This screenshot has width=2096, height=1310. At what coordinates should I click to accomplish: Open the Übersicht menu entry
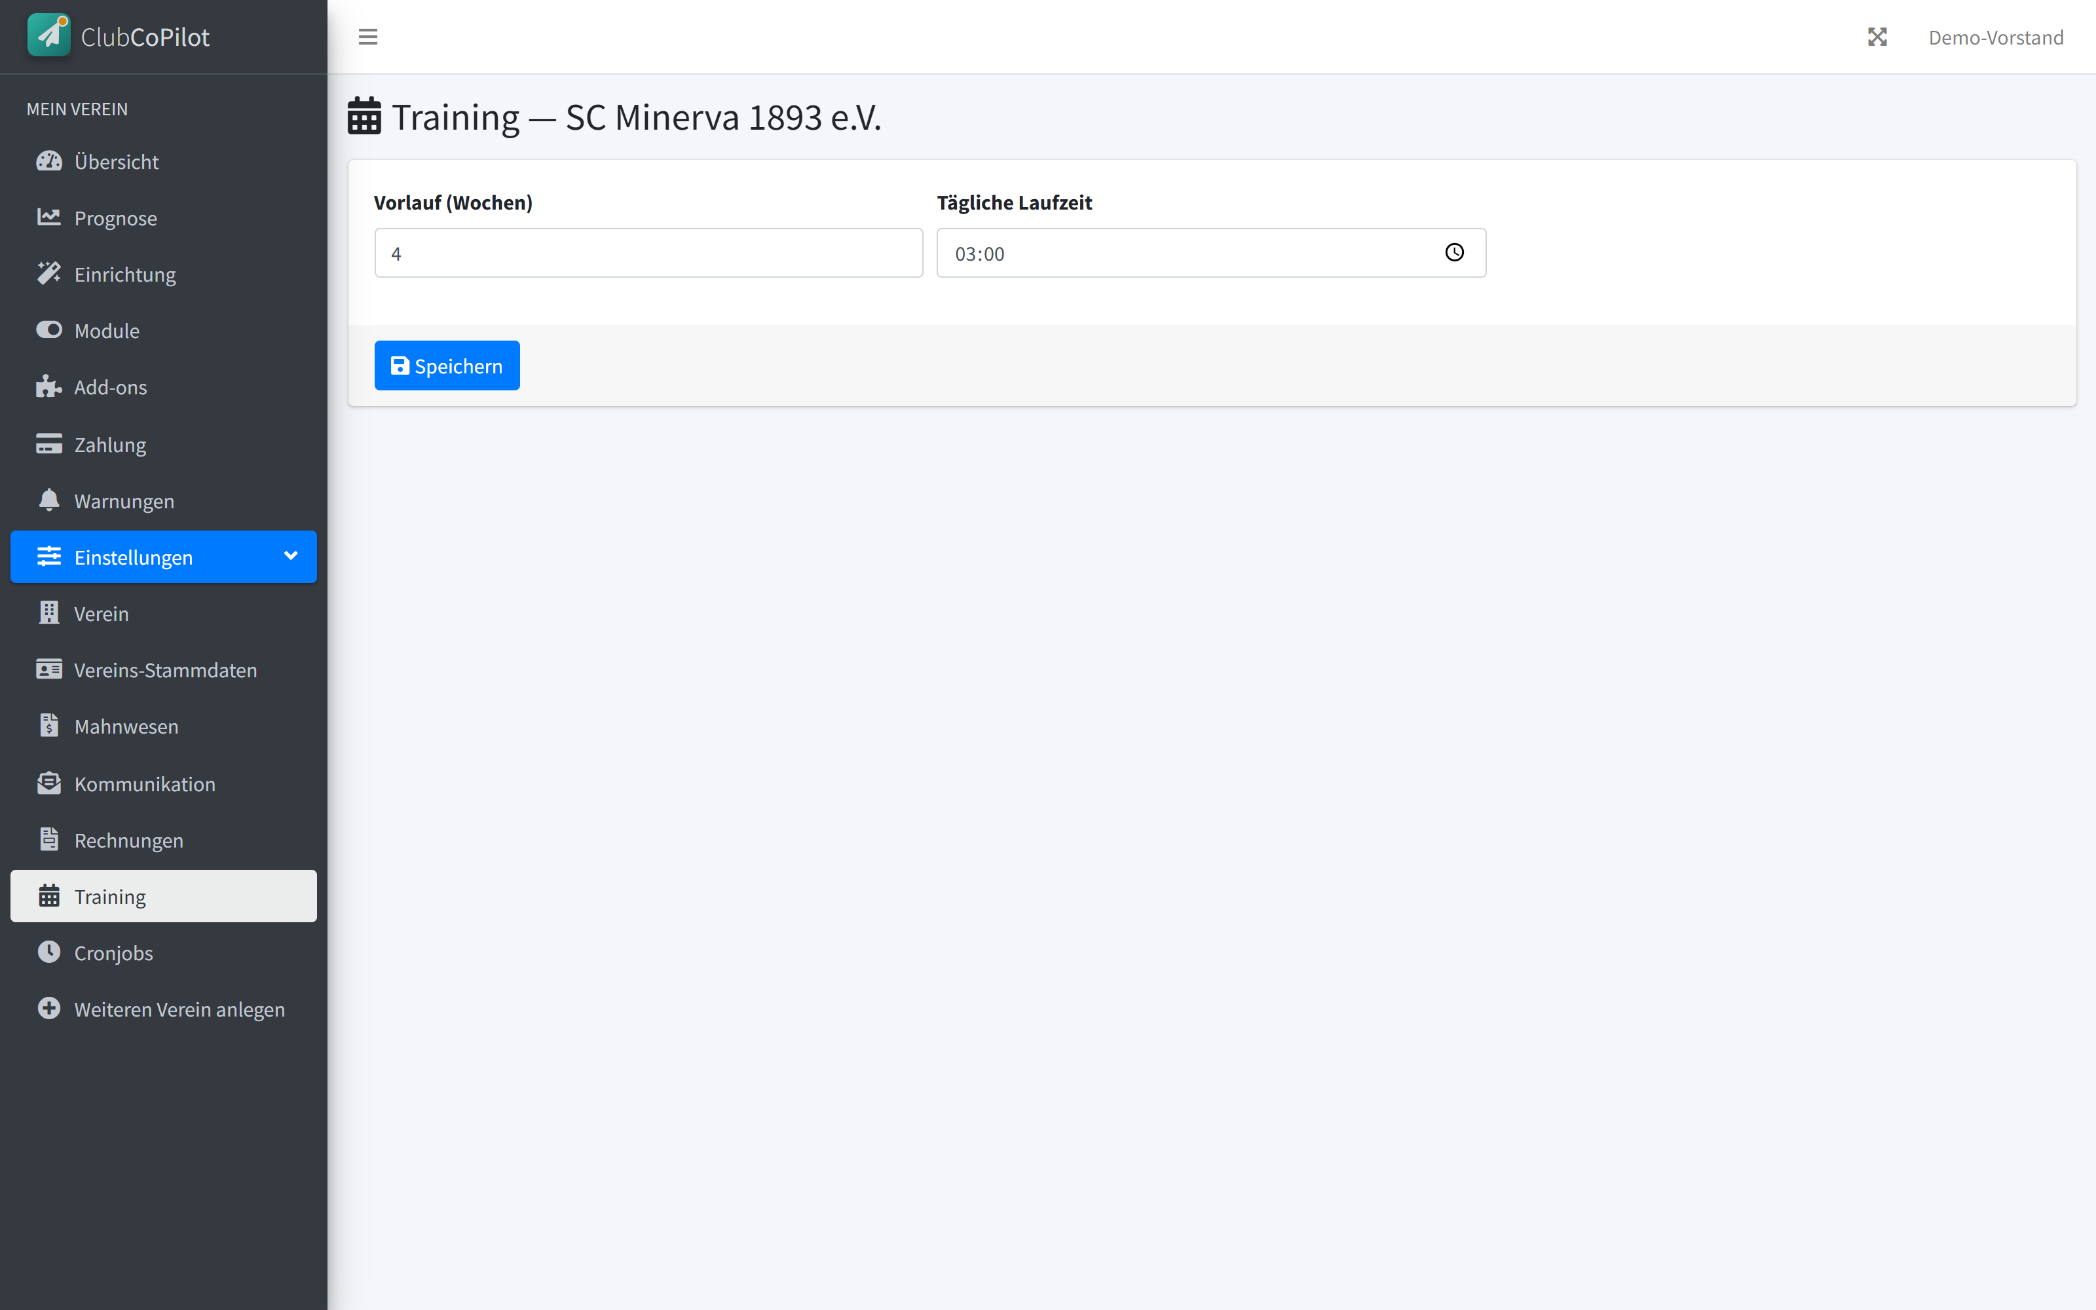click(x=164, y=161)
